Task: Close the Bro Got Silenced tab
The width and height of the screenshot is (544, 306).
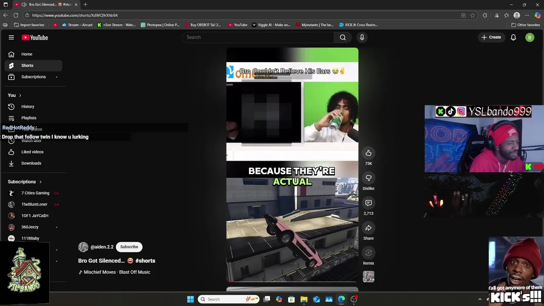Action: (76, 5)
